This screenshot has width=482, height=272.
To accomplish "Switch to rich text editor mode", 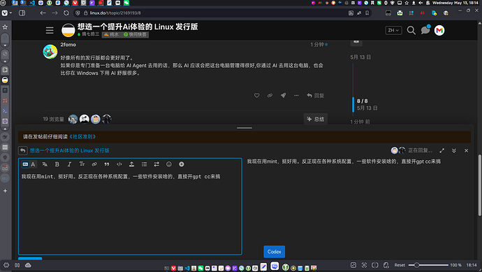I will coord(34,164).
